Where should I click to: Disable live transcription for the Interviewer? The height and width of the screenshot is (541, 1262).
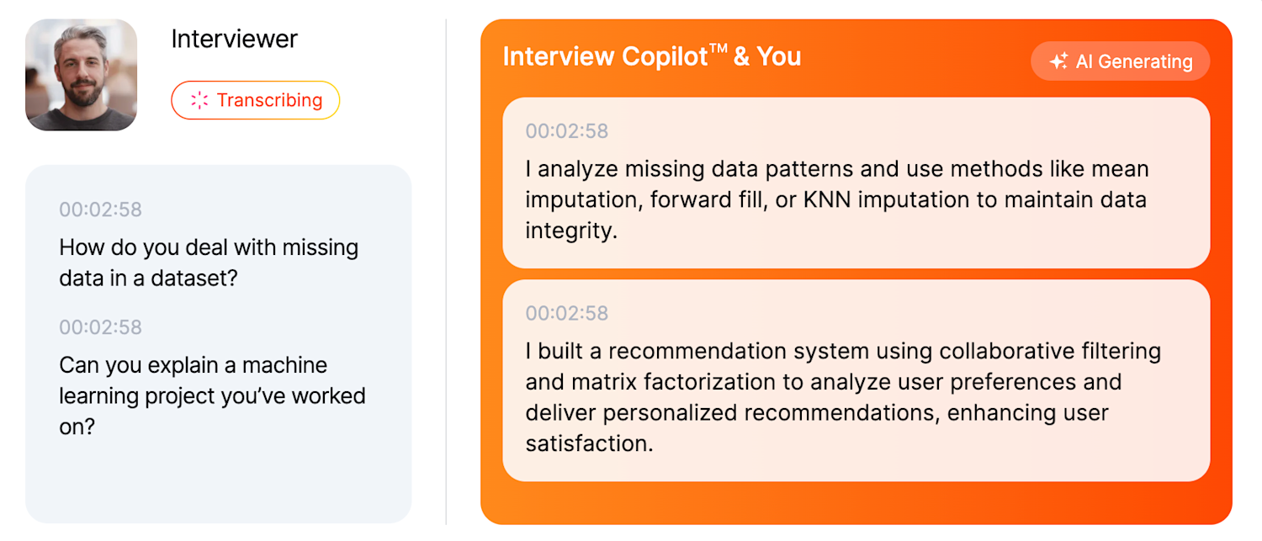(255, 100)
